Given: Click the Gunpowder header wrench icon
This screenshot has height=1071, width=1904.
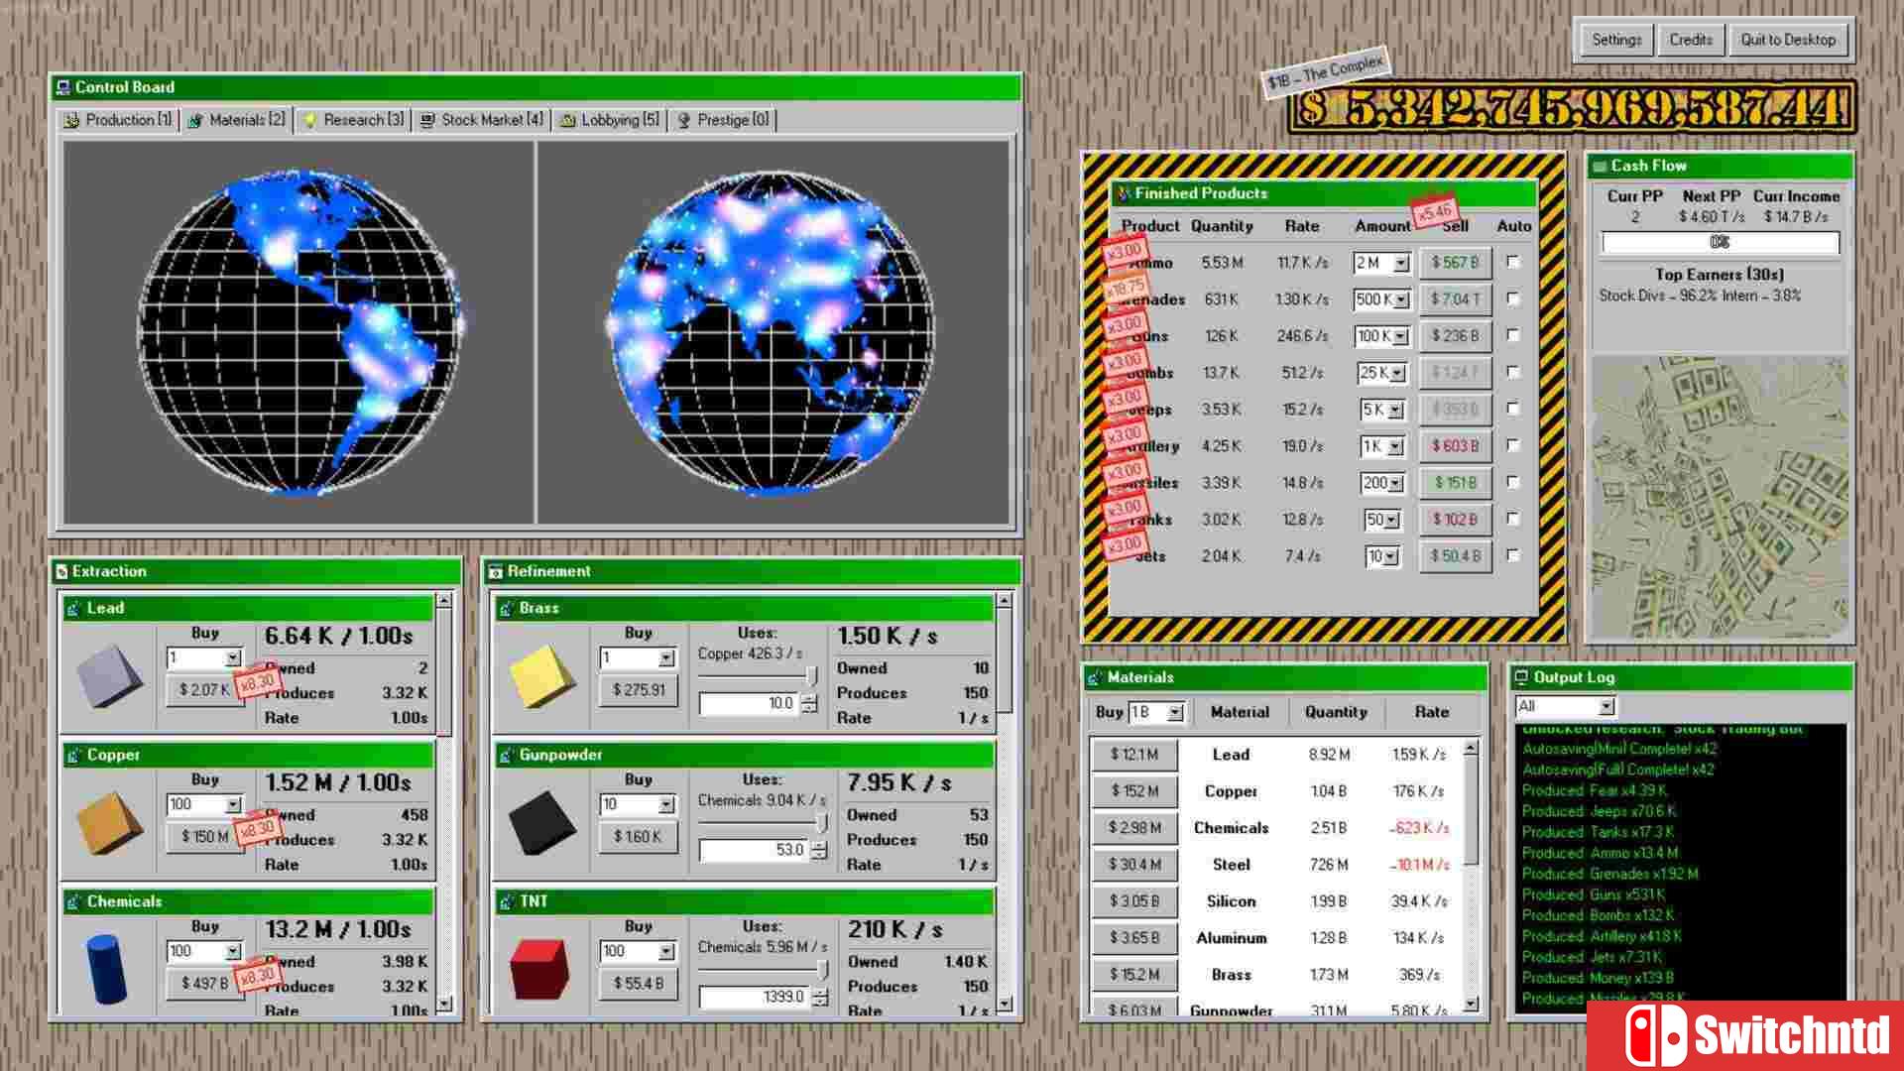Looking at the screenshot, I should point(506,755).
